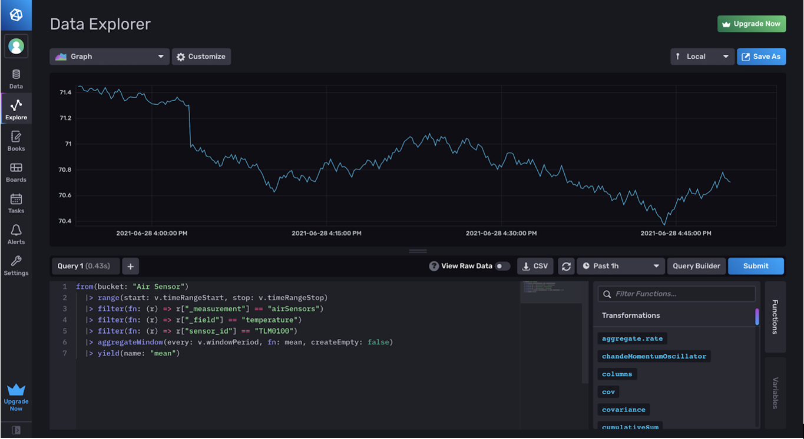Viewport: 804px width, 439px height.
Task: Insert the chandeMomentumOscillator function
Action: point(654,356)
